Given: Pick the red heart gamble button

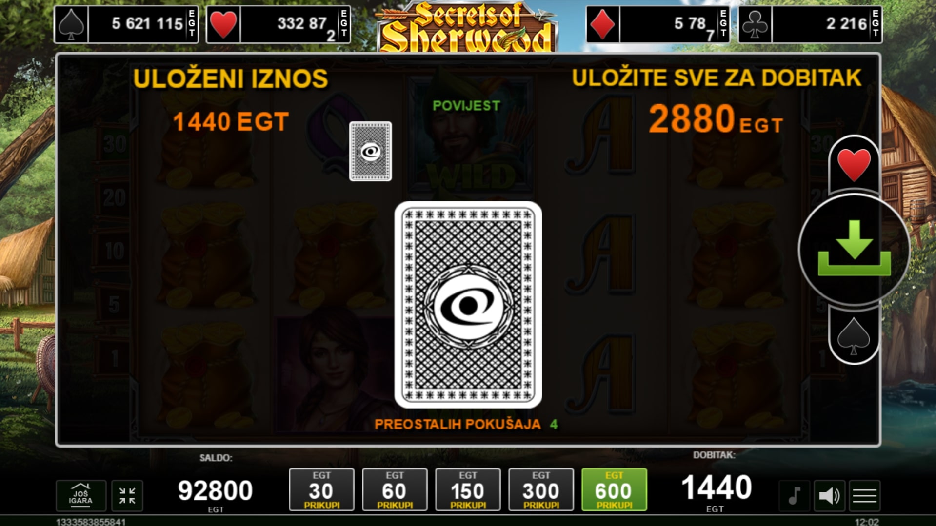Looking at the screenshot, I should 854,165.
